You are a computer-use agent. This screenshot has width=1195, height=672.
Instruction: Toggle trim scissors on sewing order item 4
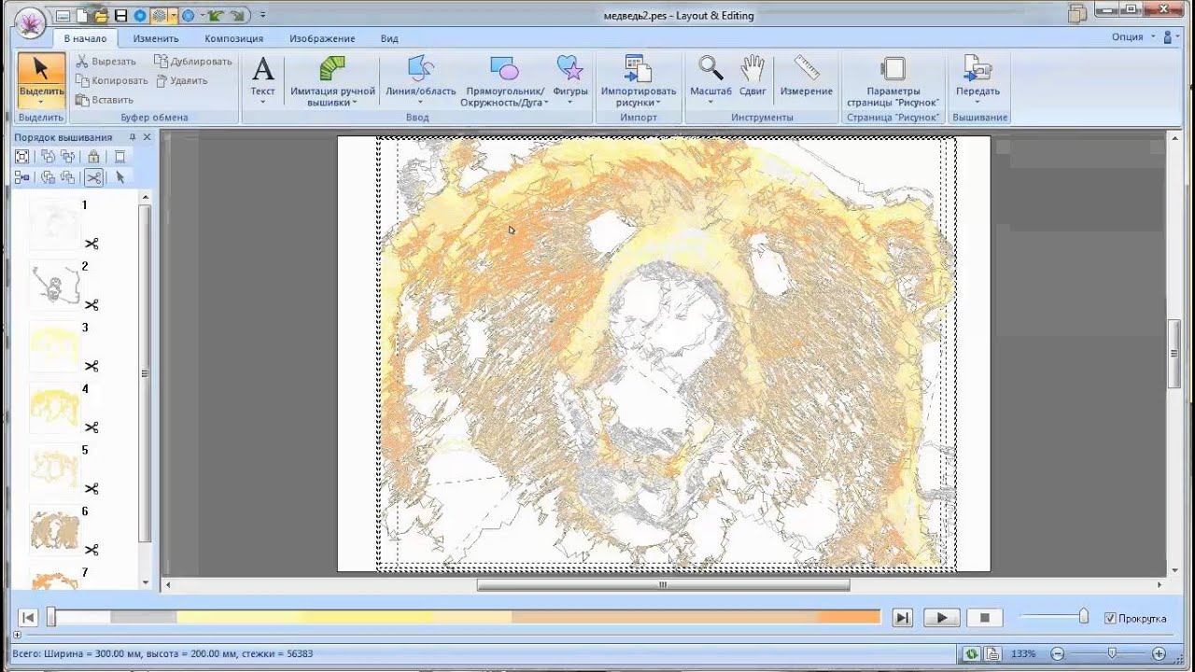91,427
